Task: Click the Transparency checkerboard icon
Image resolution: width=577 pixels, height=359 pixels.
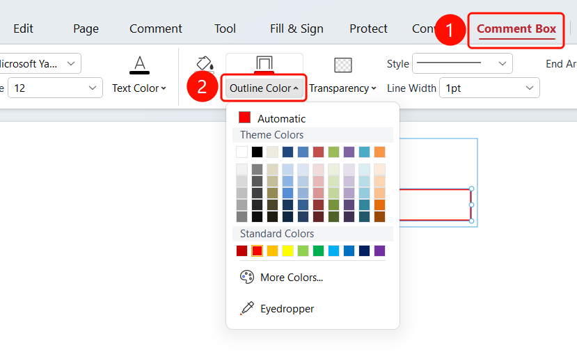Action: click(343, 65)
